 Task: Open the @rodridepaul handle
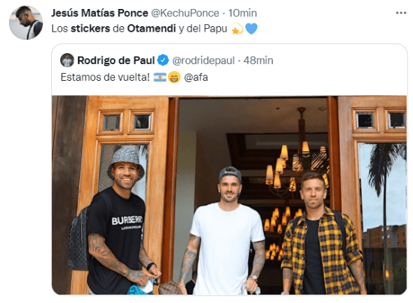click(203, 61)
